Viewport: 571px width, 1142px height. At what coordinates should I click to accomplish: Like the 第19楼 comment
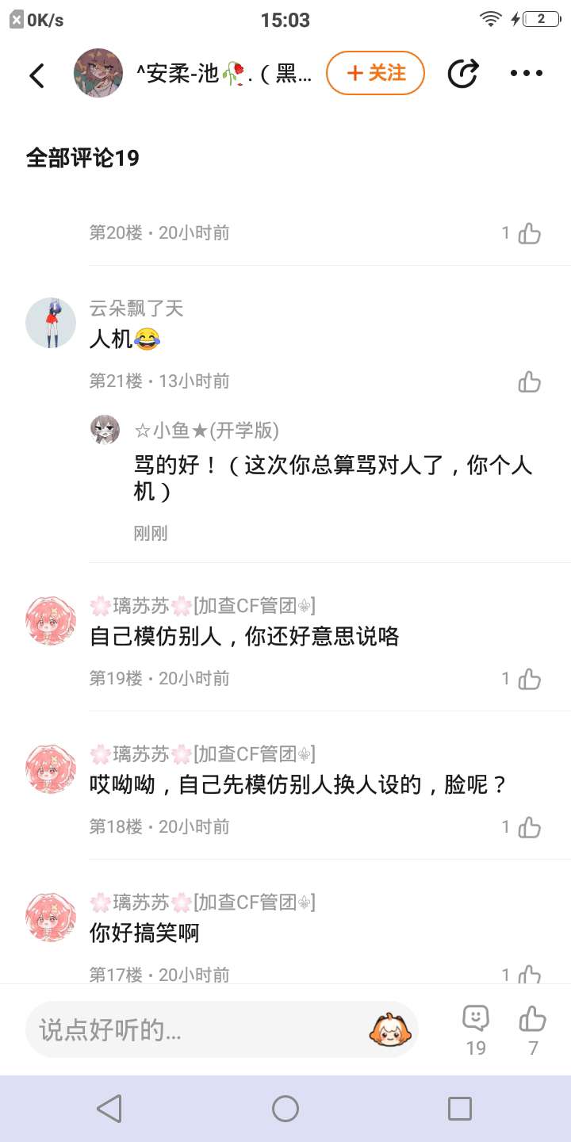529,679
